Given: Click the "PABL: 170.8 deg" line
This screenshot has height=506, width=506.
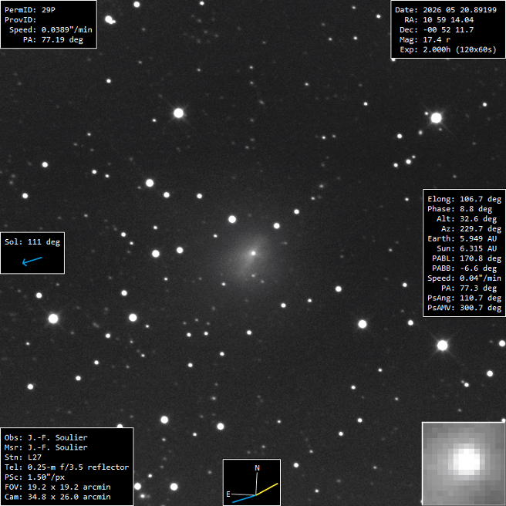Looking at the screenshot, I should pos(467,259).
